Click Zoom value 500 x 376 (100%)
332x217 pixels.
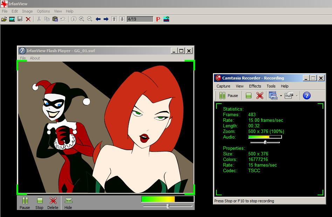point(266,132)
